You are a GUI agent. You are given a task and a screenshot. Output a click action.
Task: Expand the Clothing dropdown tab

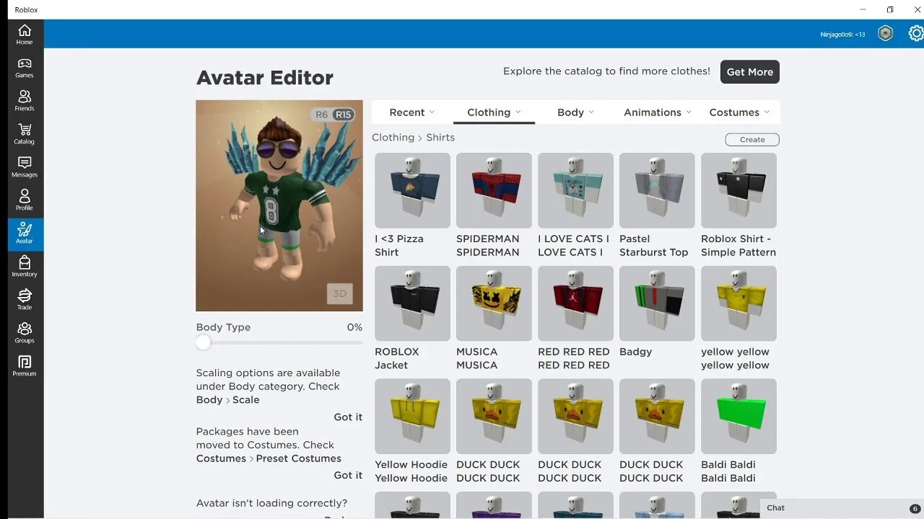tap(494, 112)
